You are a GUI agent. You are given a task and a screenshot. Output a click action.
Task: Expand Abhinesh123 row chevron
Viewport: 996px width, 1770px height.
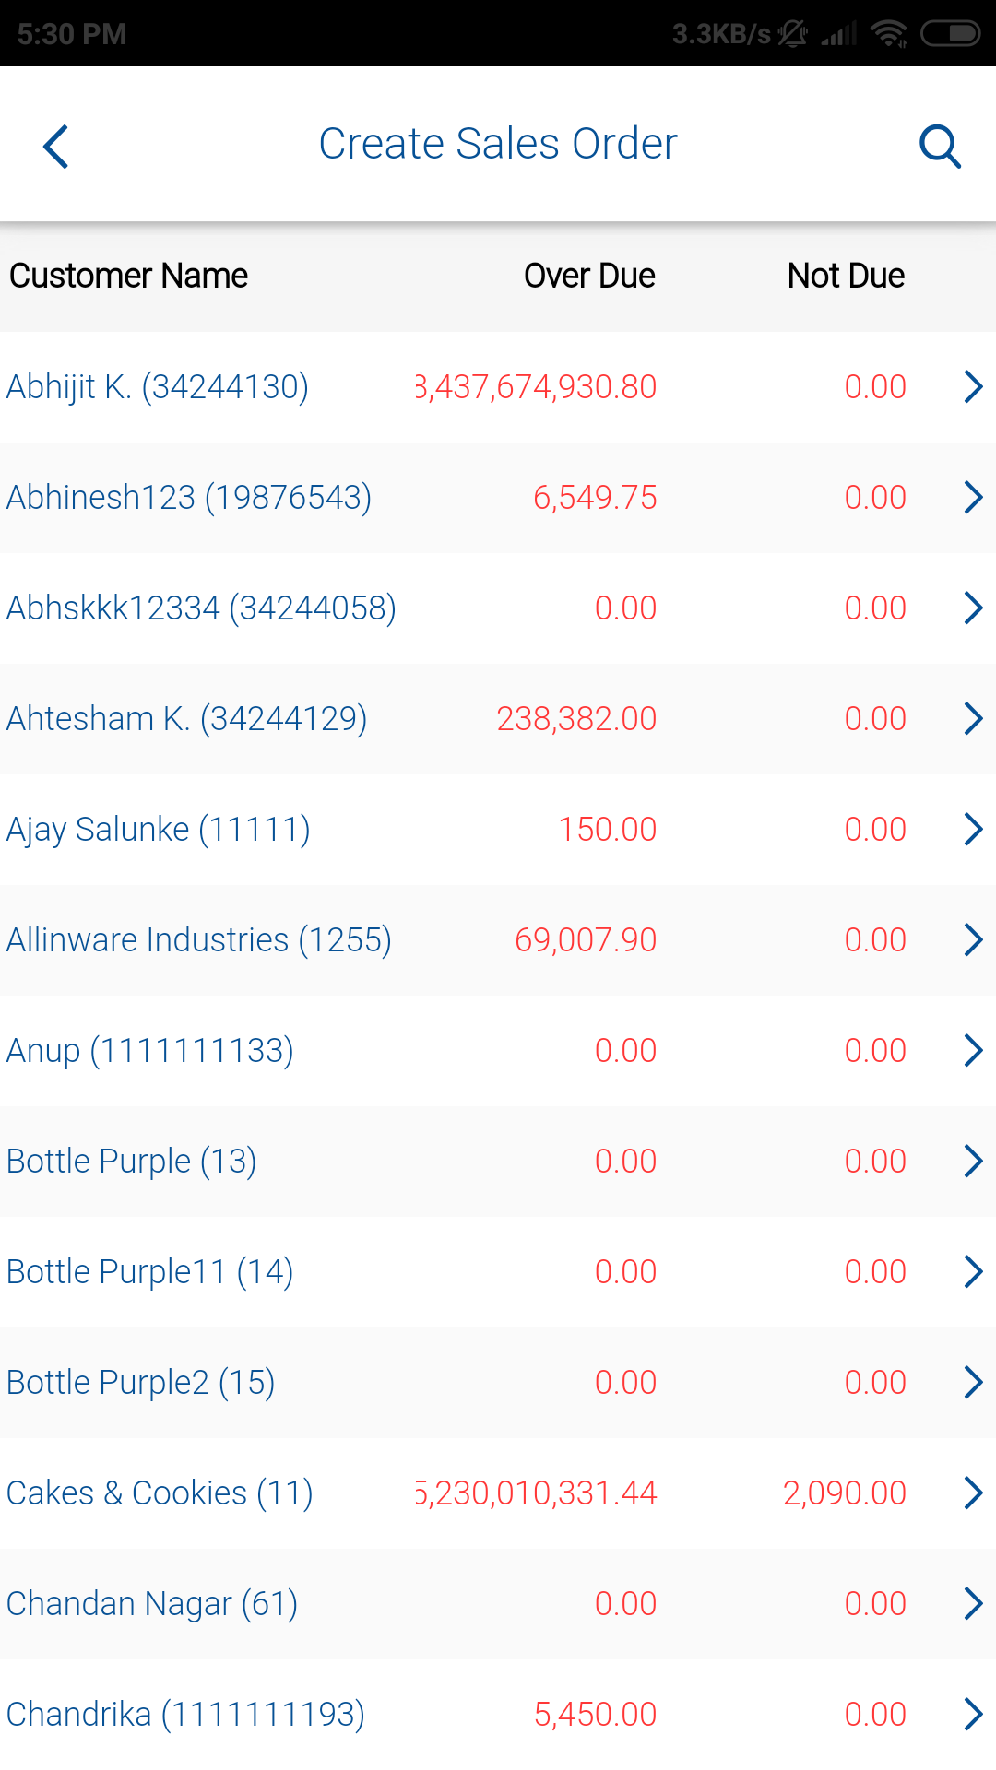972,498
